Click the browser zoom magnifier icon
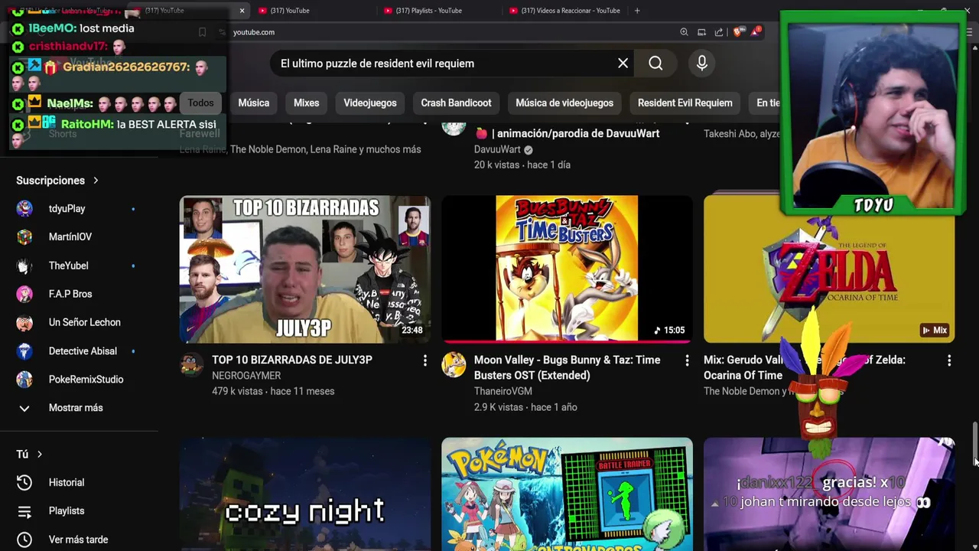Screen dimensions: 979x551 coord(684,32)
